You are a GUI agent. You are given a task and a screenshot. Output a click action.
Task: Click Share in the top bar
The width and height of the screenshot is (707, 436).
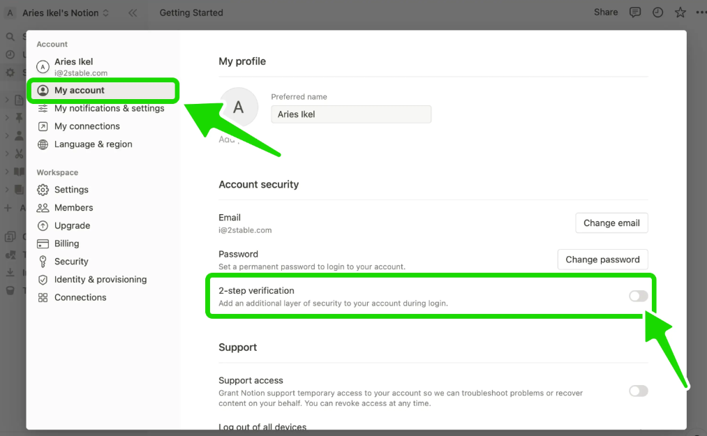[x=606, y=12]
